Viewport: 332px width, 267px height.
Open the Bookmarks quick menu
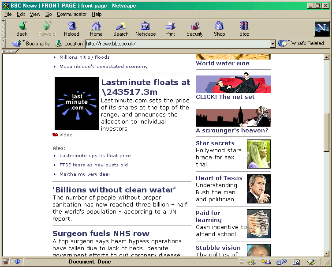pyautogui.click(x=30, y=43)
